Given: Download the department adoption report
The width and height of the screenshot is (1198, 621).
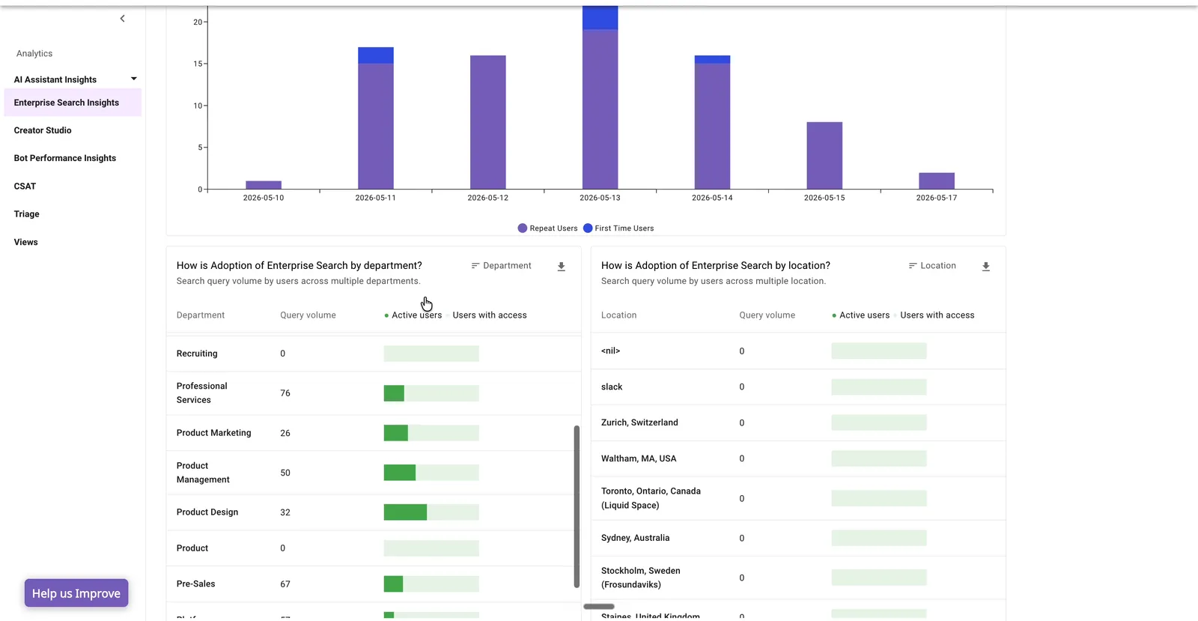Looking at the screenshot, I should 561,267.
